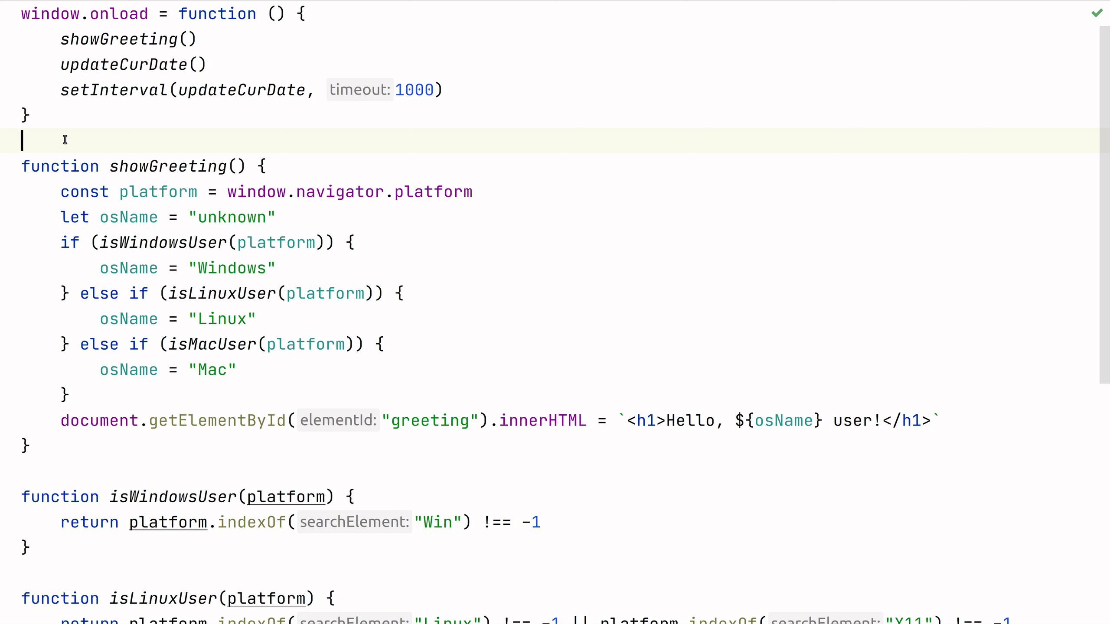Click the number 1000 in setInterval
The image size is (1110, 624).
[414, 90]
